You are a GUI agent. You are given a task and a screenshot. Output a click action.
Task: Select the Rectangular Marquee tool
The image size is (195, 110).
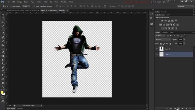tap(3, 18)
